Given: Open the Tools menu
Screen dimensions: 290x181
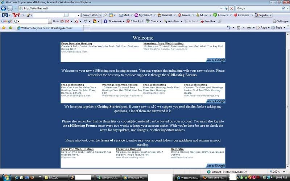Looking at the screenshot, I should [278, 28].
